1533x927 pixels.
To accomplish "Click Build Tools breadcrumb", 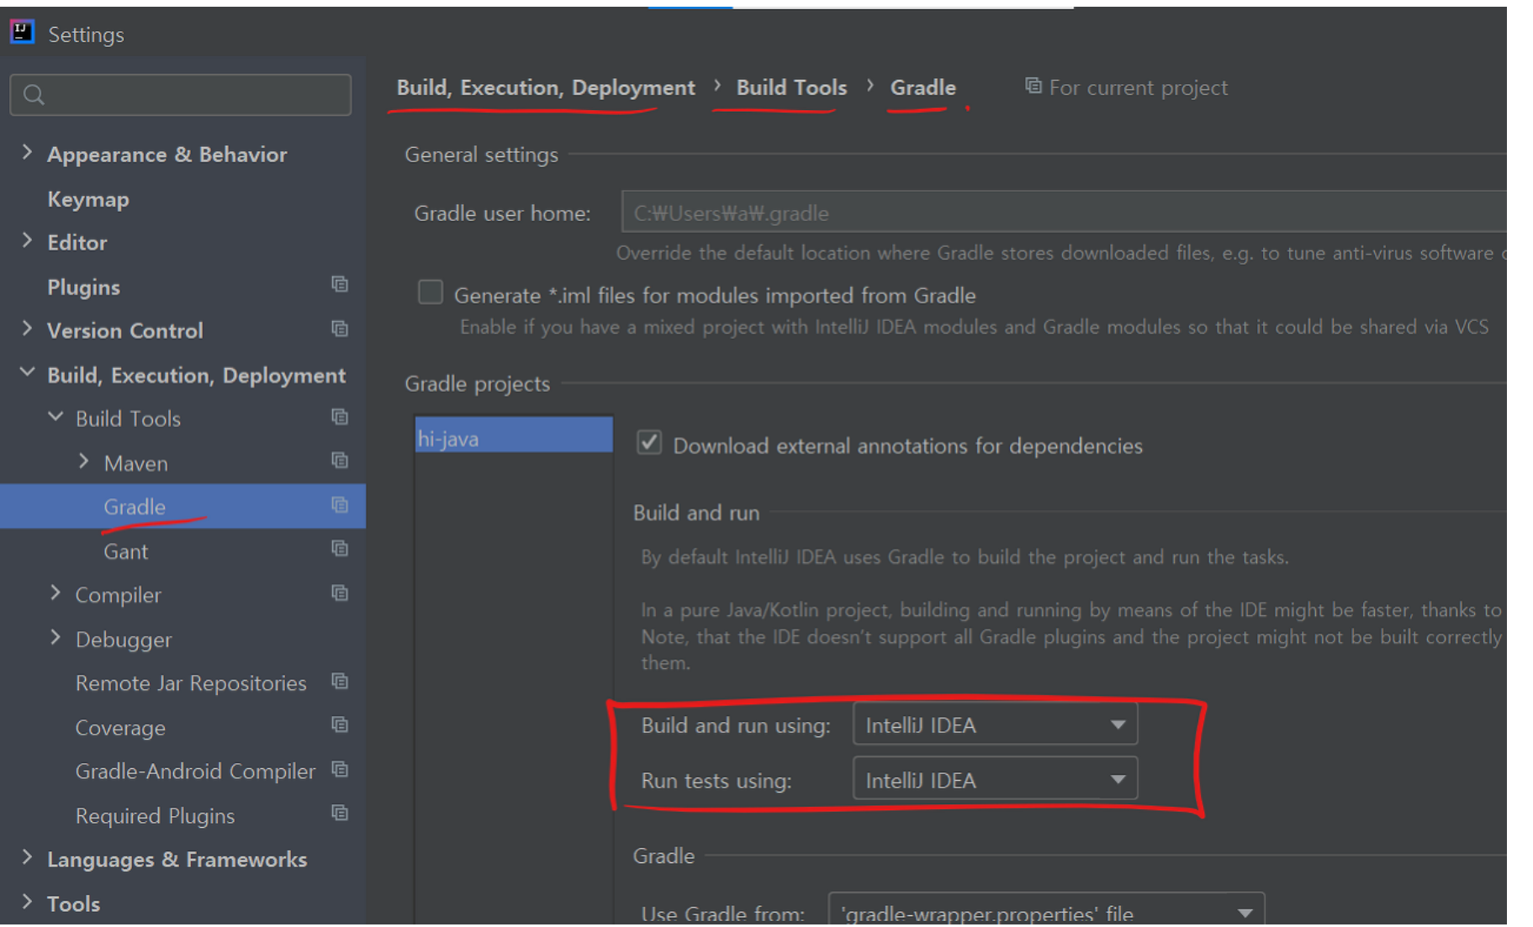I will click(791, 87).
